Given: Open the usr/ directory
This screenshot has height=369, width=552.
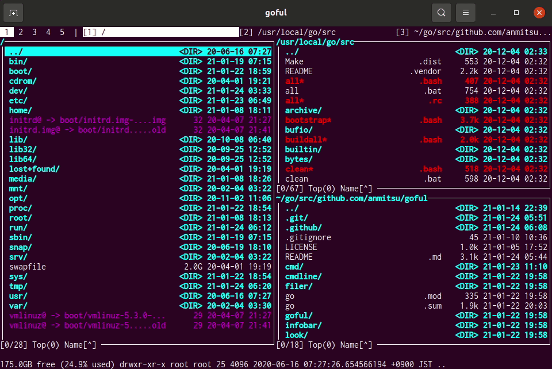Looking at the screenshot, I should coord(140,296).
